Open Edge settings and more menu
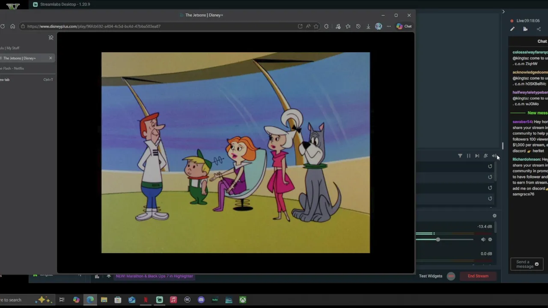This screenshot has width=548, height=308. click(x=389, y=27)
